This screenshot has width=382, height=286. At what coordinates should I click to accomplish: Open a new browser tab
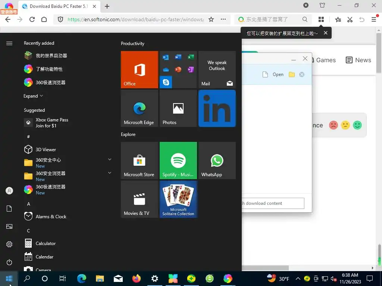tap(107, 6)
